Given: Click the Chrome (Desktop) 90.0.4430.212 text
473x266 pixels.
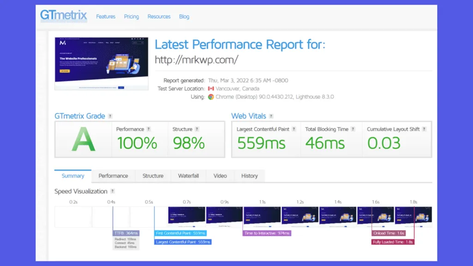Looking at the screenshot, I should click(x=255, y=97).
